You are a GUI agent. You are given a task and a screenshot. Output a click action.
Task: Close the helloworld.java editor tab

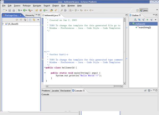pos(60,15)
